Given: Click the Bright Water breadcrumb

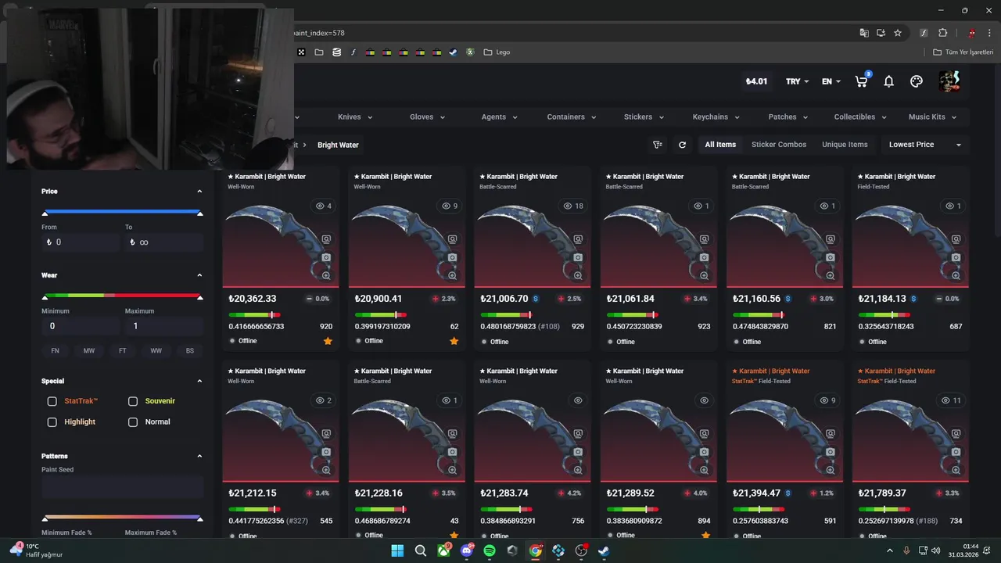Looking at the screenshot, I should pos(338,145).
